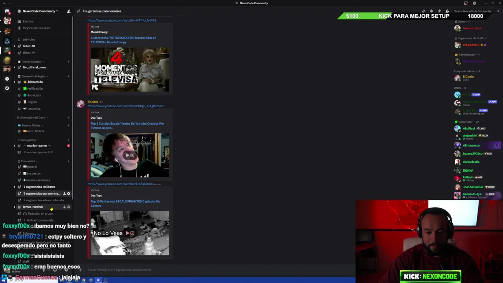Toggle member list icon in header

447,11
